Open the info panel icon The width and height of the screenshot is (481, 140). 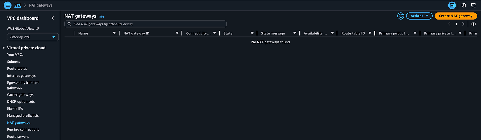click(x=464, y=5)
